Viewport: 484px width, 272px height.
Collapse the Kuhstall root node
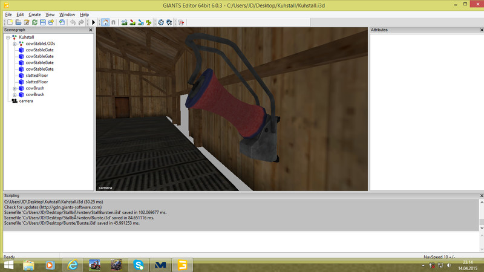7,37
